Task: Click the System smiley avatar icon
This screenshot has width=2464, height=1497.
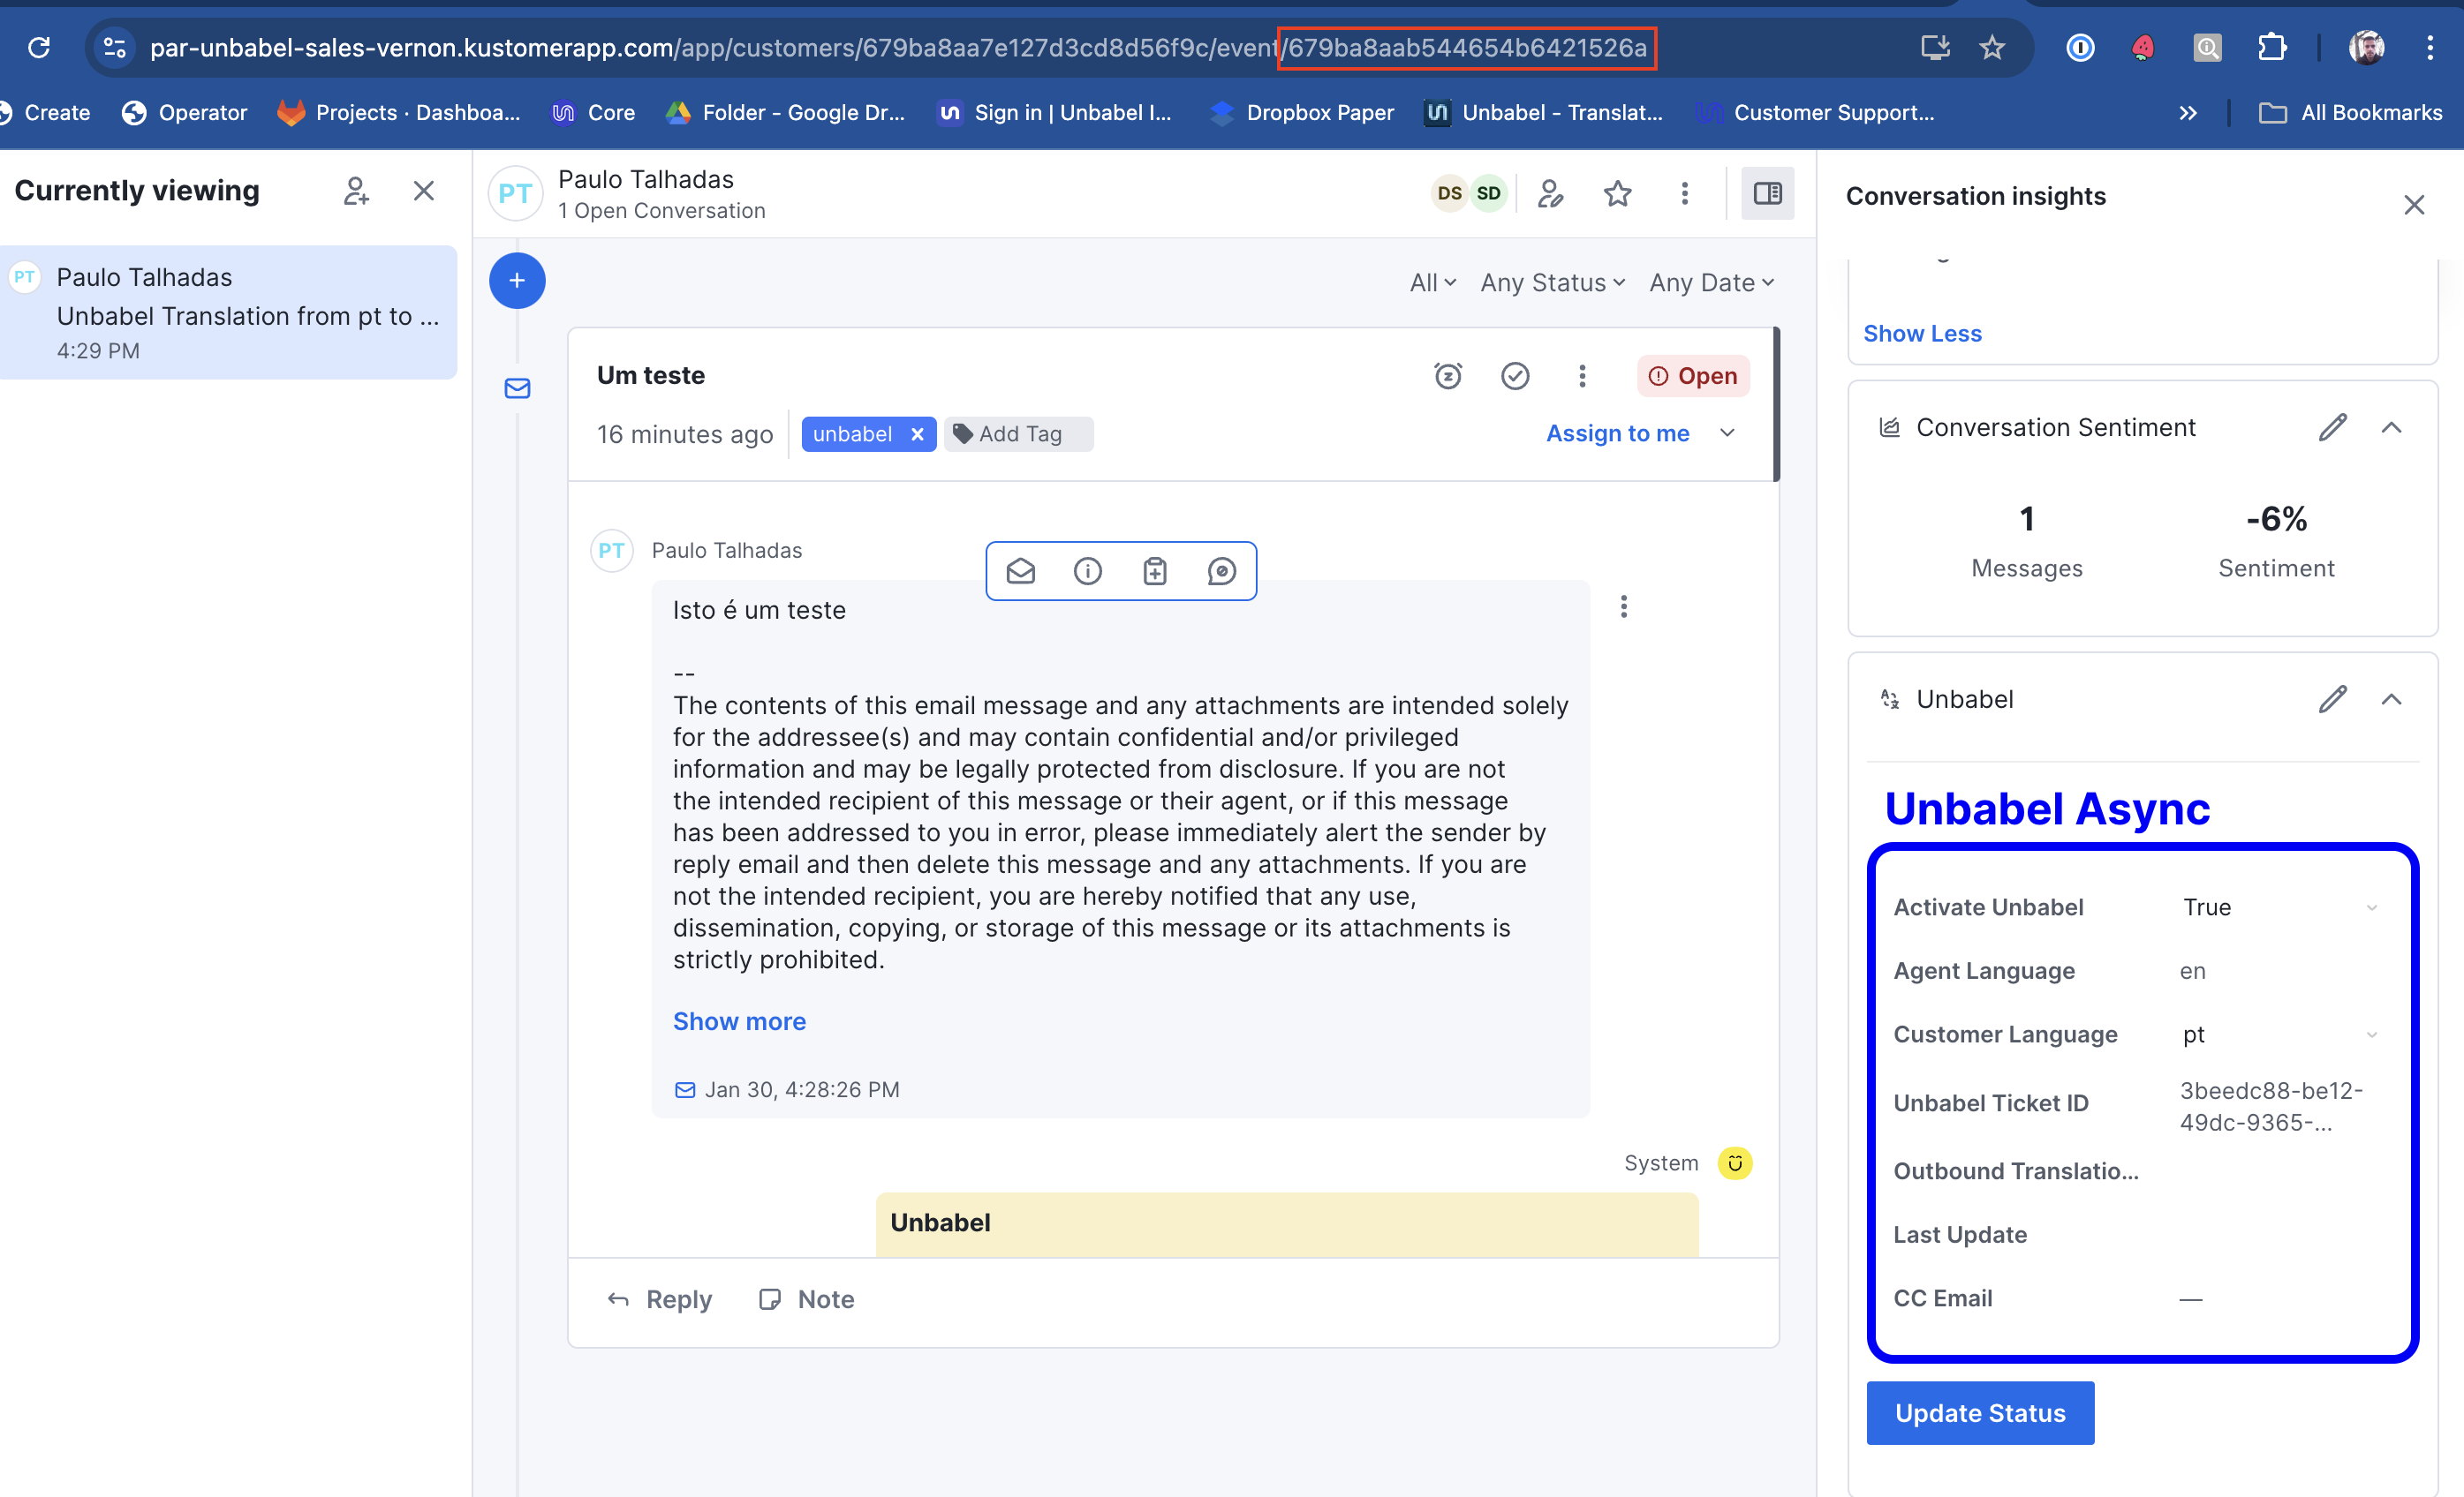Action: pyautogui.click(x=1735, y=1163)
